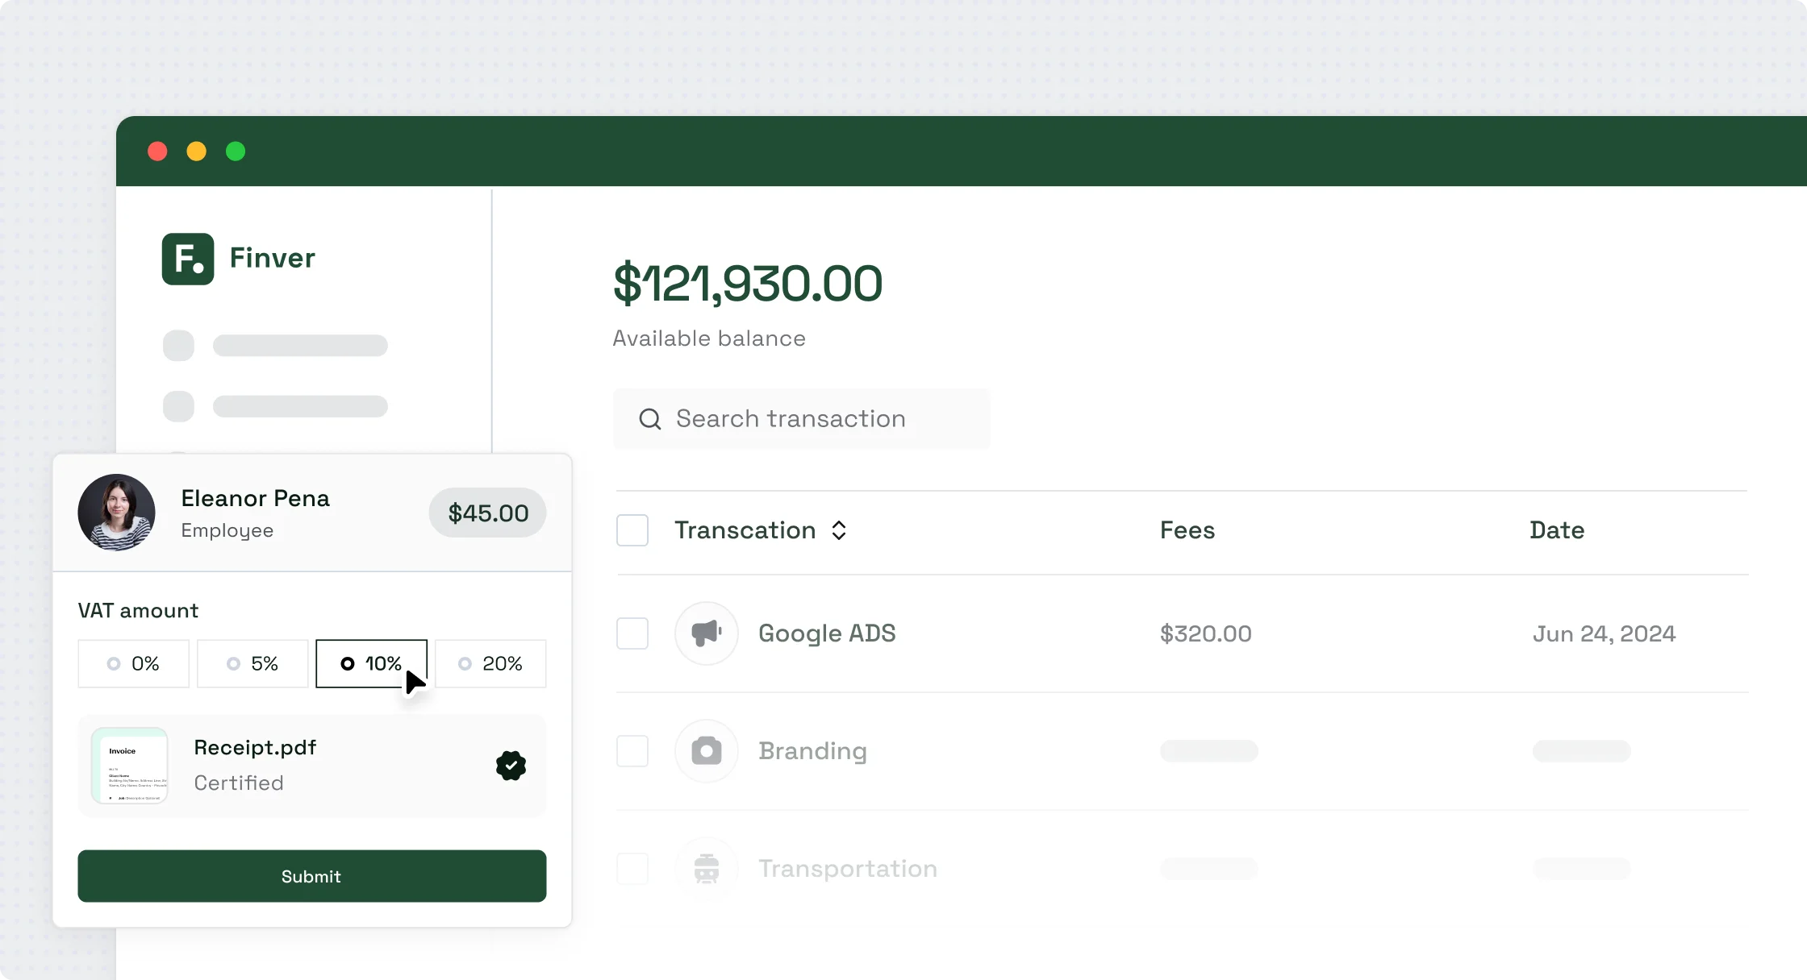Open the first sidebar menu placeholder

[x=275, y=346]
